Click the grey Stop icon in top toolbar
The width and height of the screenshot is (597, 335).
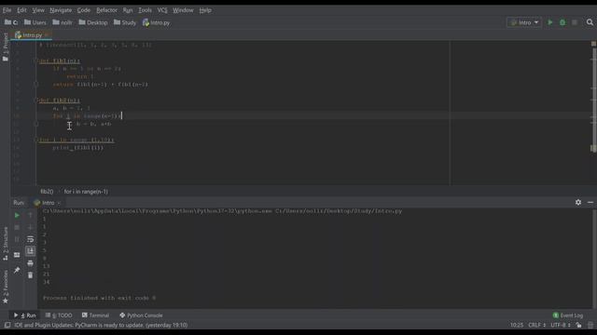575,22
